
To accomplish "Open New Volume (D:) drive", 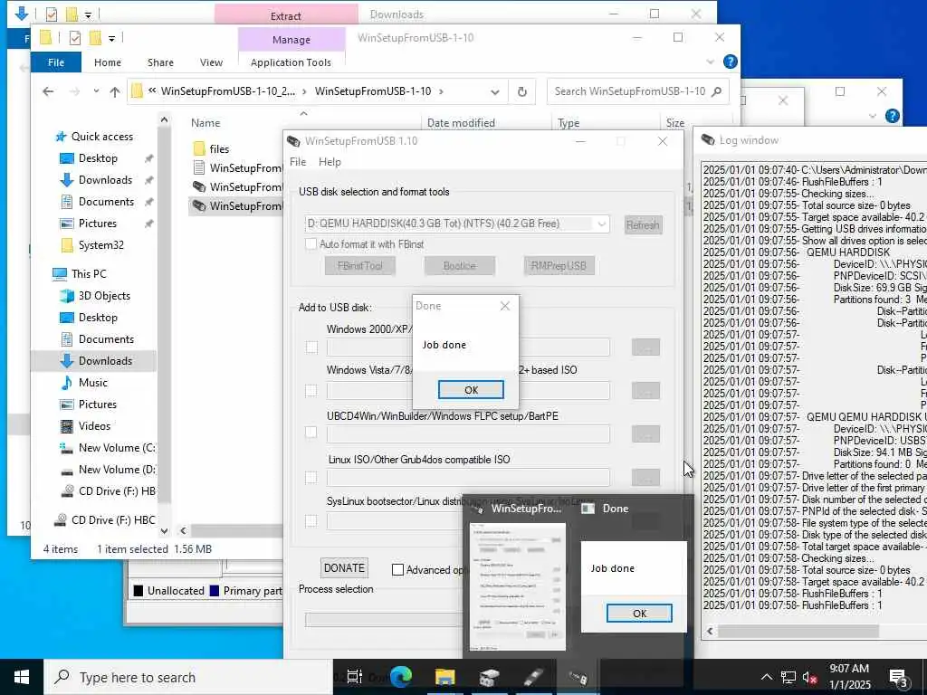I will [x=117, y=470].
